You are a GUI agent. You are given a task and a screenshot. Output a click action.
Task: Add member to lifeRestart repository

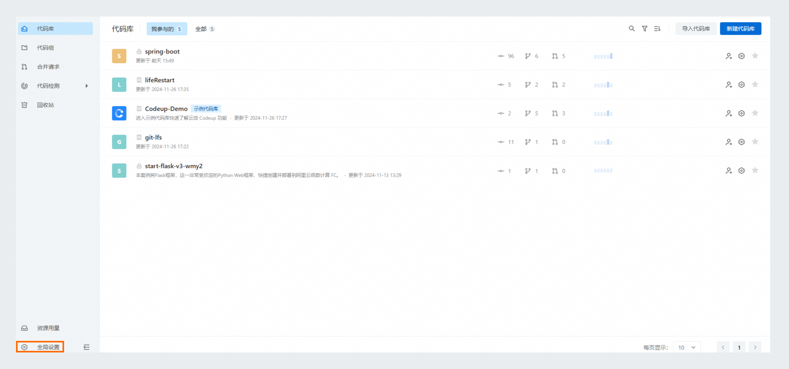tap(729, 85)
